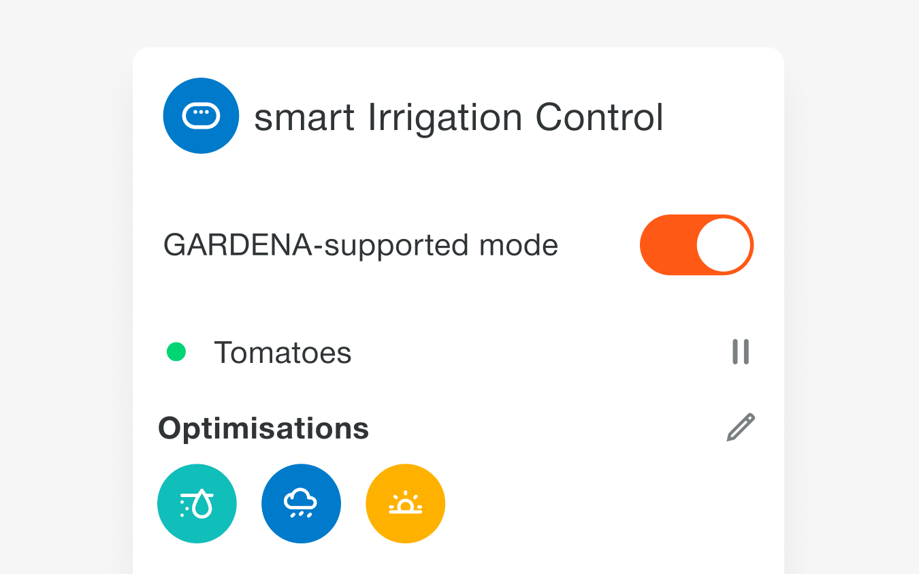Click the blue irrigation control device icon
Screen dimensions: 919x574
tap(201, 116)
